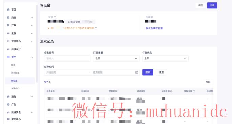The height and width of the screenshot is (124, 232).
Task: Click the 店铺设计 store icon
Action: [x=8, y=49]
